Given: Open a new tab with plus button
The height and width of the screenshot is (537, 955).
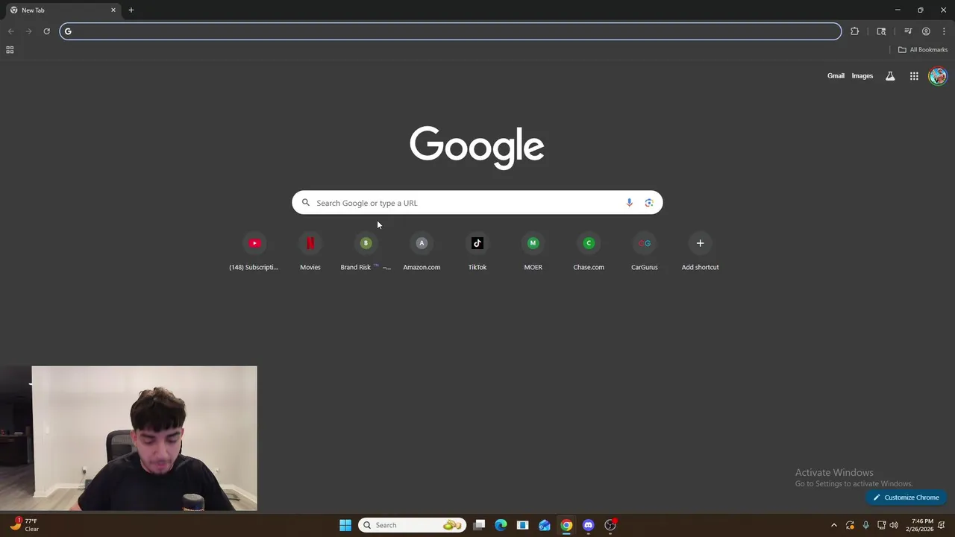Looking at the screenshot, I should (x=131, y=10).
